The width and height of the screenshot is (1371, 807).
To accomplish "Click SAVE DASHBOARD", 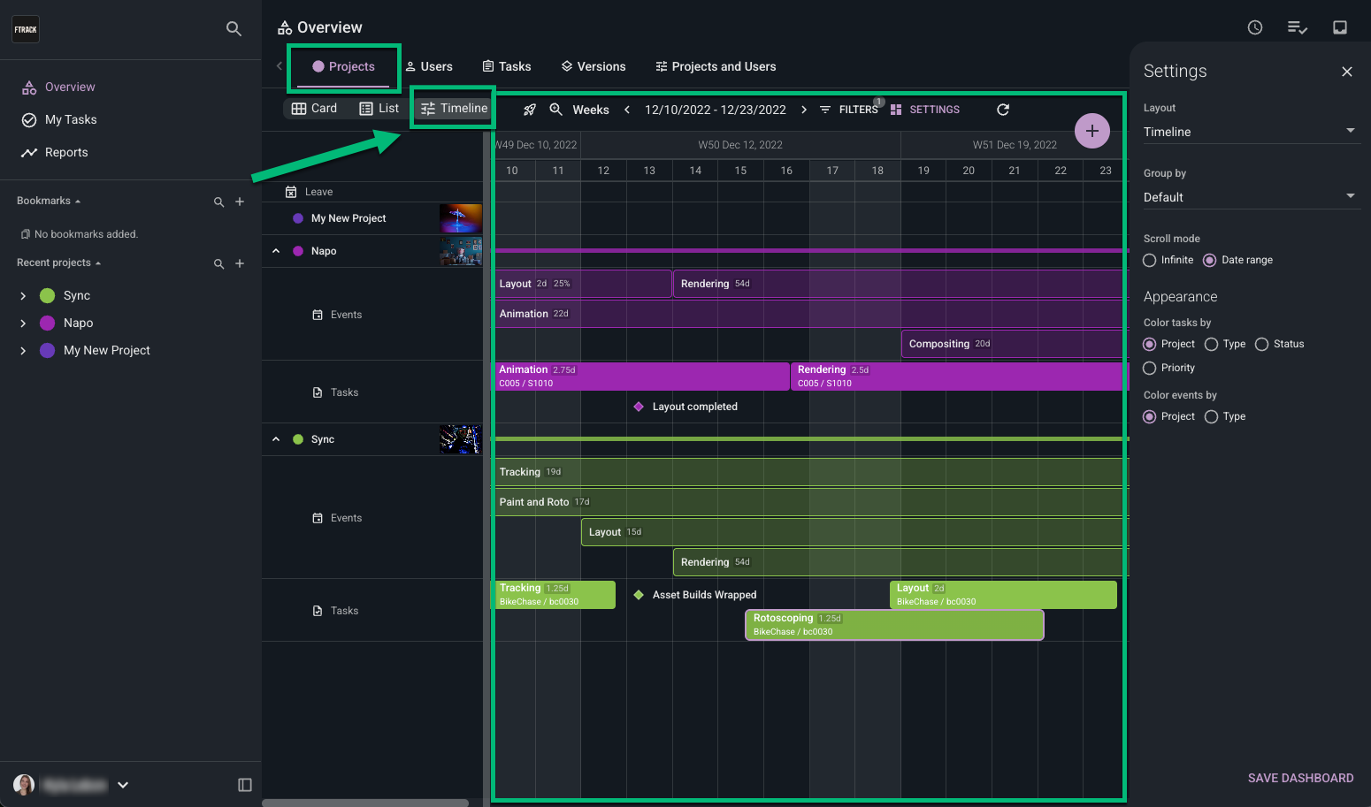I will [1300, 778].
